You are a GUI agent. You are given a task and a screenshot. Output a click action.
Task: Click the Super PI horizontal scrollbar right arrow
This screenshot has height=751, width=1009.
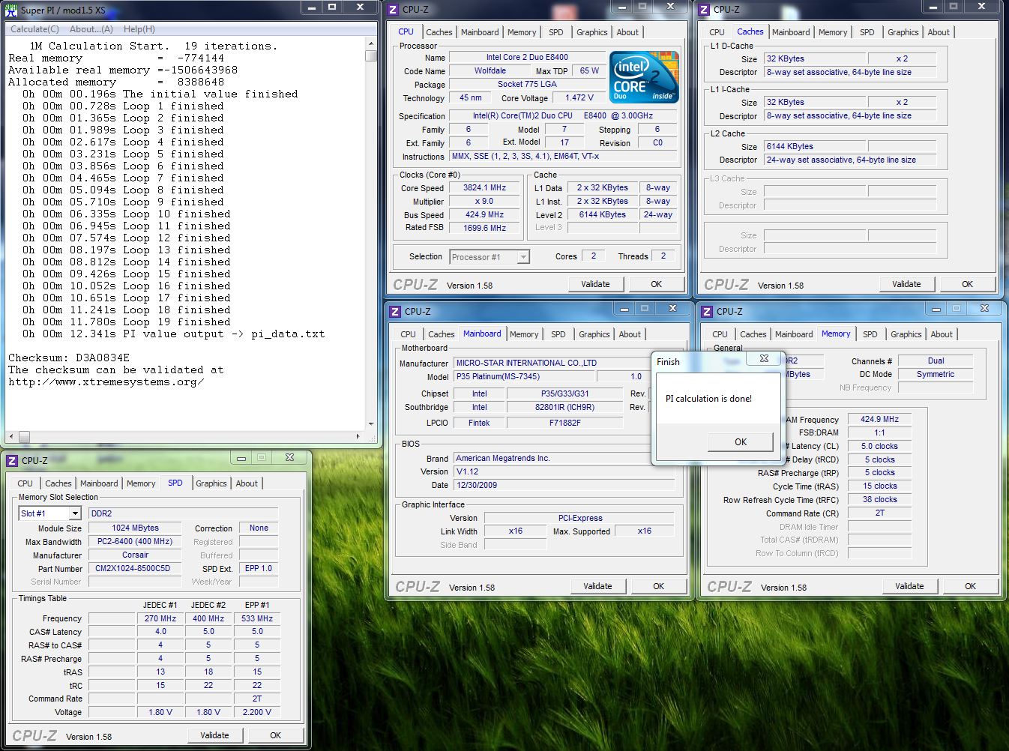pyautogui.click(x=359, y=436)
